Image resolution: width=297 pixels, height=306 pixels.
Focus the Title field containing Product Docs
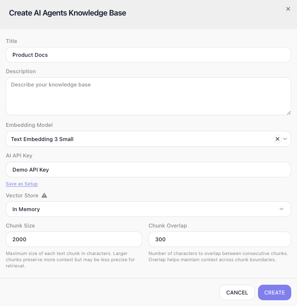coord(148,55)
